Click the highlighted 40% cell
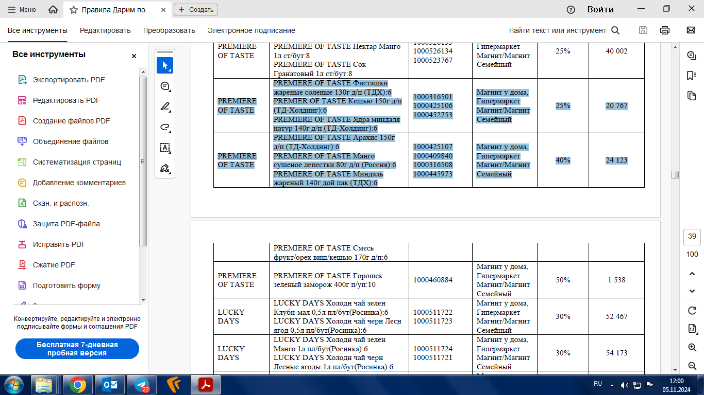704x395 pixels. click(x=563, y=160)
